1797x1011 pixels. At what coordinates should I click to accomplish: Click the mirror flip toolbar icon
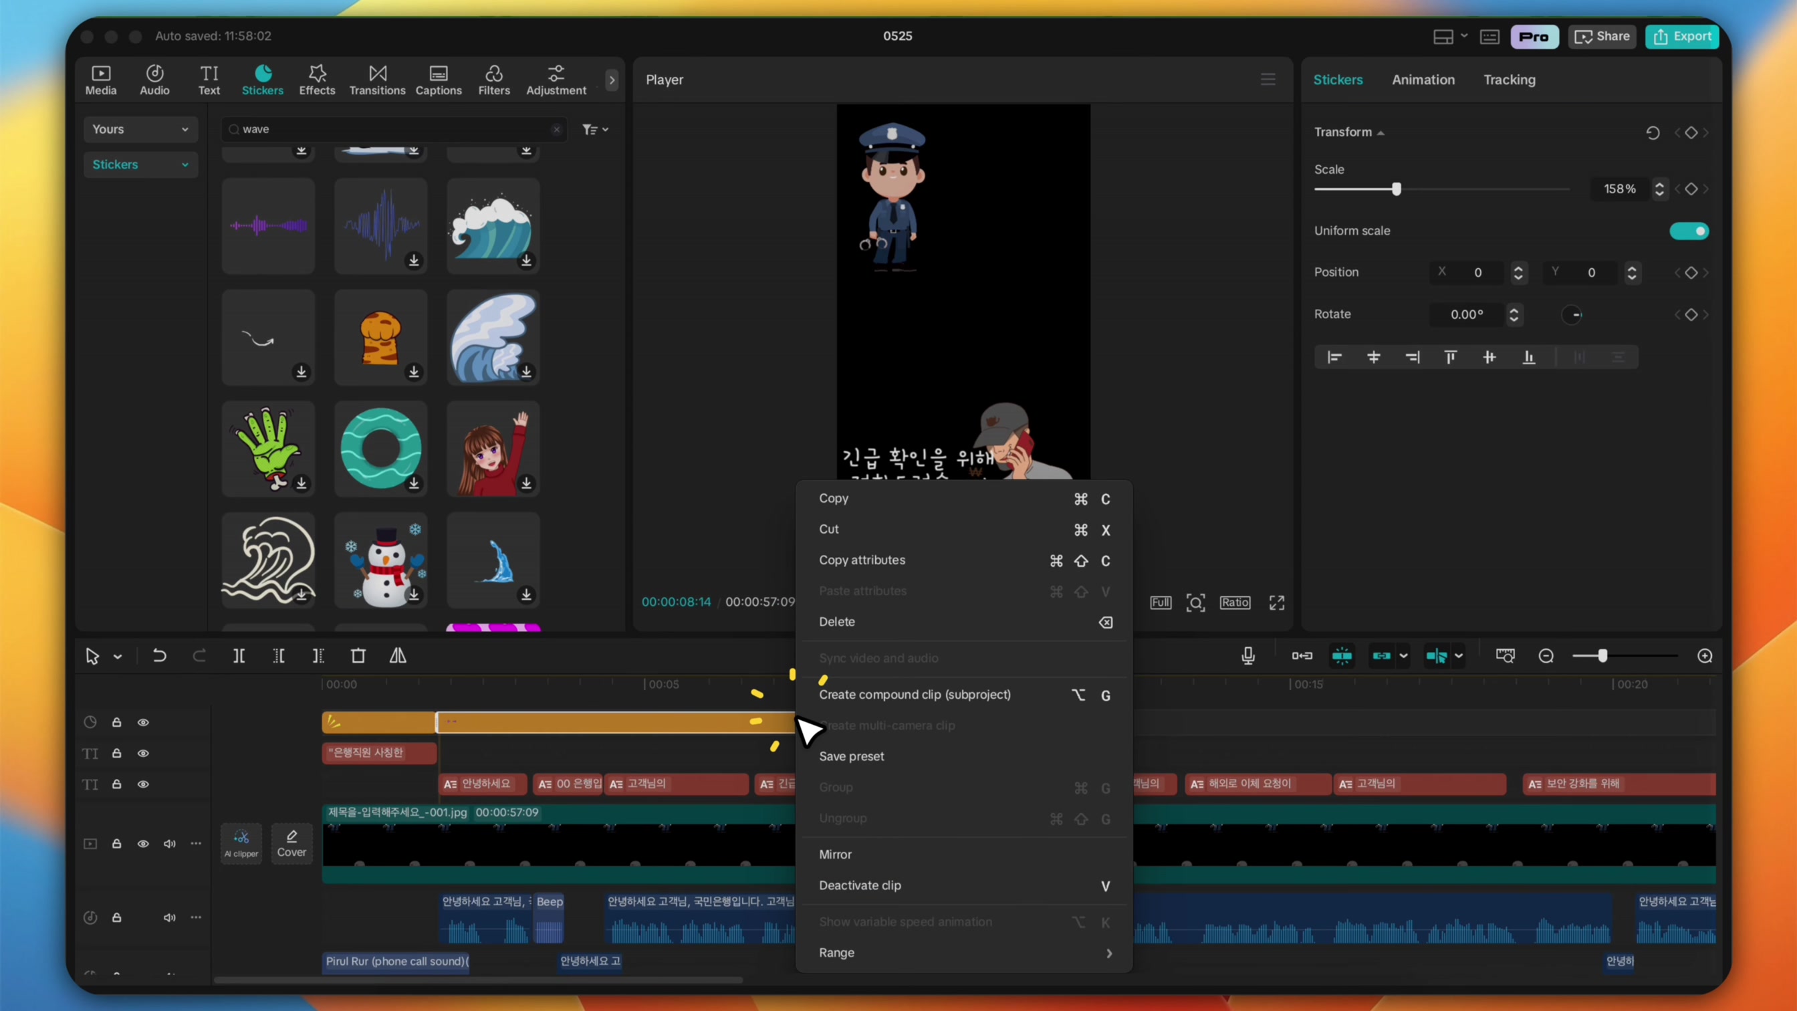pyautogui.click(x=398, y=656)
